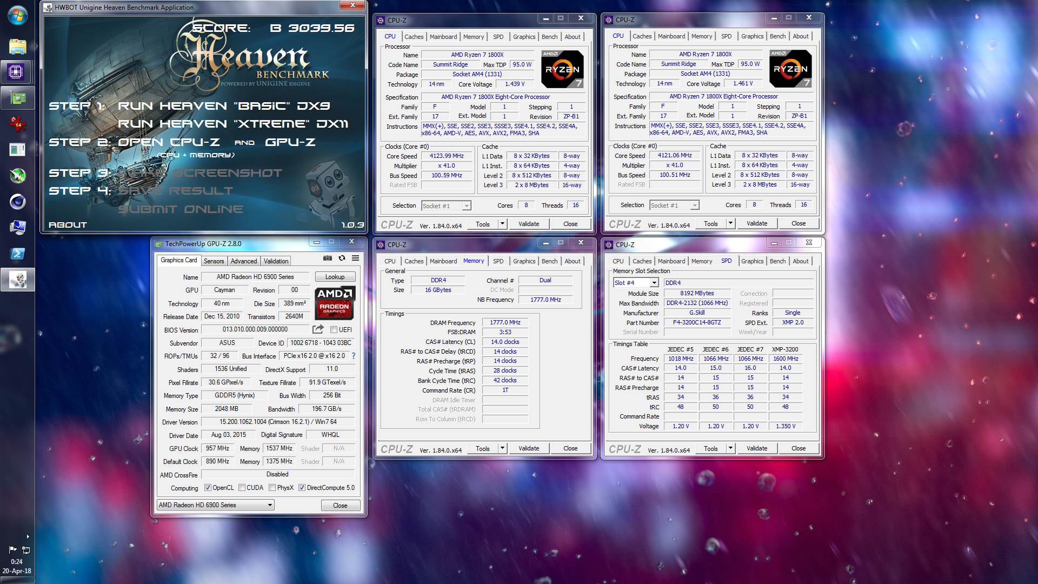
Task: Click the AMD Radeon Graphics logo
Action: click(x=335, y=302)
